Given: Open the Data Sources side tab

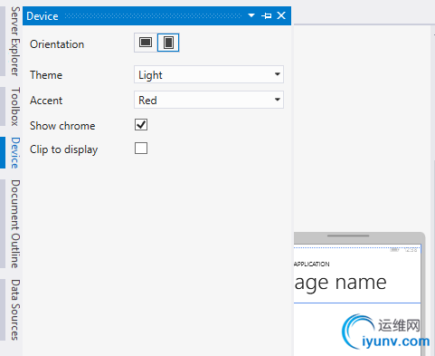Looking at the screenshot, I should [15, 310].
